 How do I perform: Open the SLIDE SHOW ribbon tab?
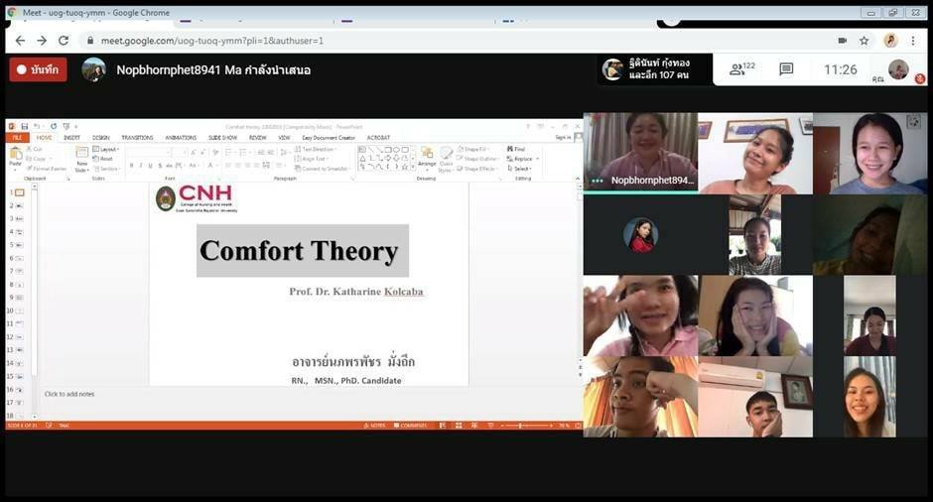tap(222, 138)
